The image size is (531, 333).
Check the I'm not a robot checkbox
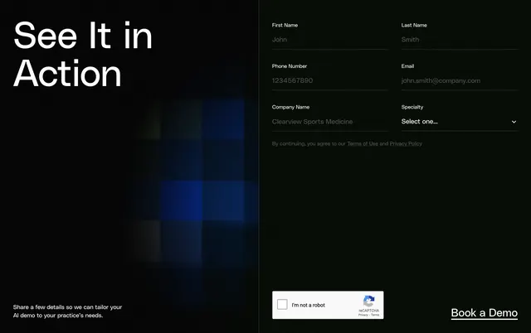(282, 305)
